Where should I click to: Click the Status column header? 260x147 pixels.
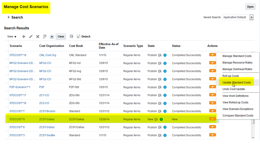tap(176, 46)
